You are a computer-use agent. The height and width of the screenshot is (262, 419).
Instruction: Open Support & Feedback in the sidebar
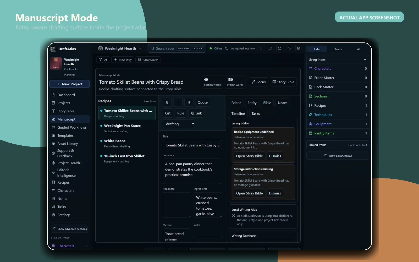(70, 153)
